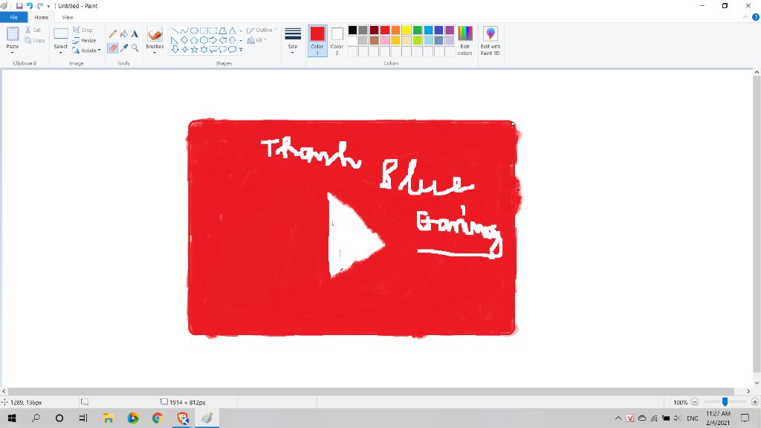761x428 pixels.
Task: Select the Magnifier tool
Action: click(135, 48)
